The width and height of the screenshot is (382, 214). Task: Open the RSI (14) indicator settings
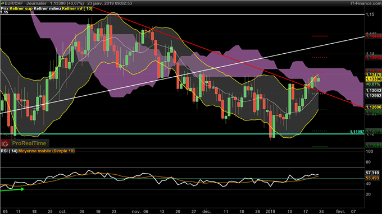[9, 151]
